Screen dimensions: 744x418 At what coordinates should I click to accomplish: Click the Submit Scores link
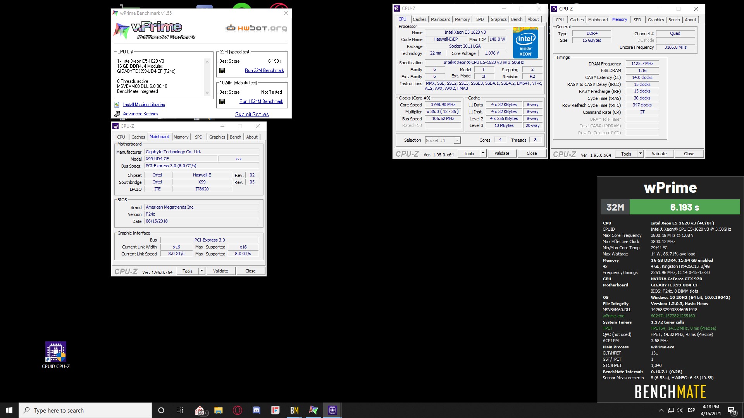pyautogui.click(x=252, y=114)
